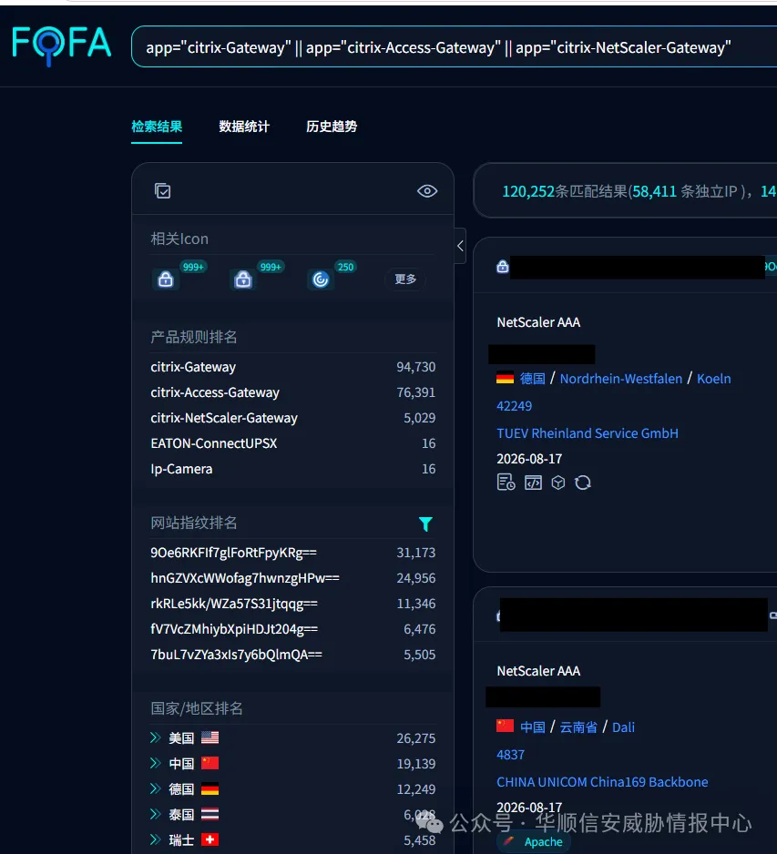The width and height of the screenshot is (777, 854).
Task: Click the document-with-clock icon in first result
Action: click(506, 483)
